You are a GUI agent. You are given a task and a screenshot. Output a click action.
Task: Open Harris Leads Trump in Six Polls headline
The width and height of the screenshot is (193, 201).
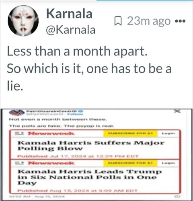[90, 177]
